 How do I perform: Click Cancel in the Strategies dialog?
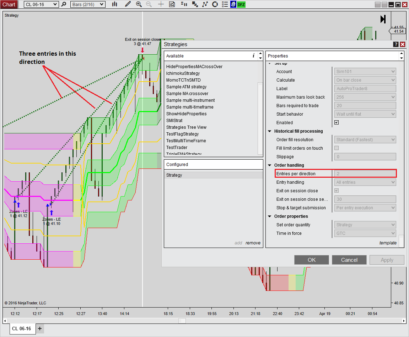[349, 260]
